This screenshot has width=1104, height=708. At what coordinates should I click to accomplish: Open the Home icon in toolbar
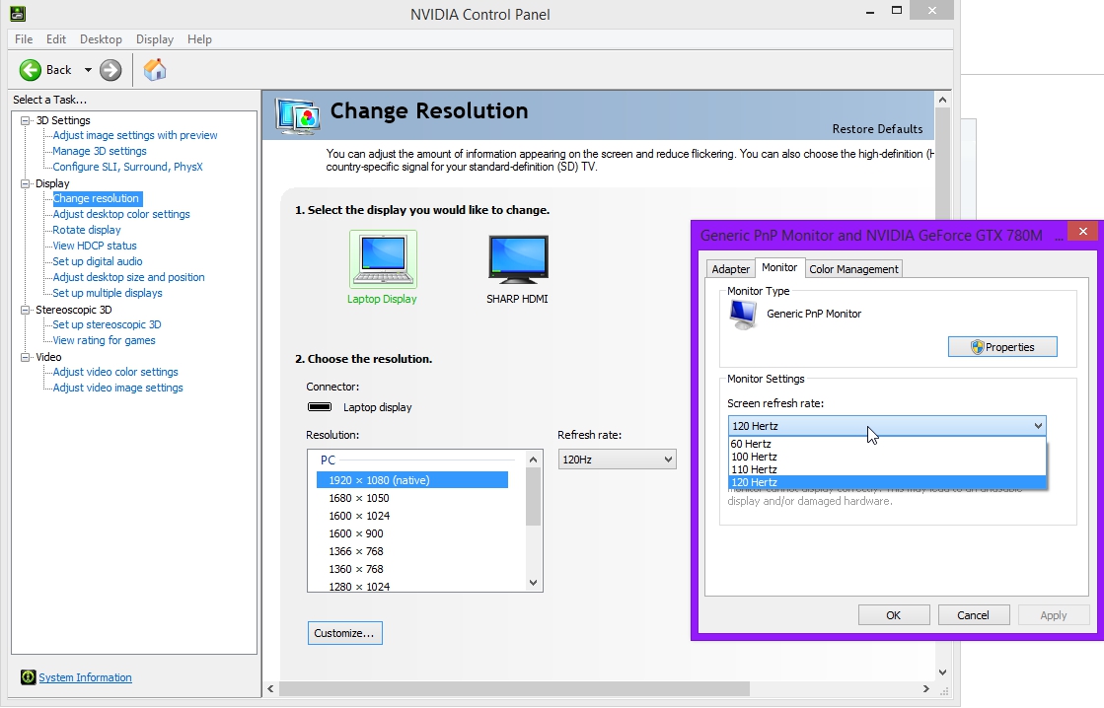155,69
